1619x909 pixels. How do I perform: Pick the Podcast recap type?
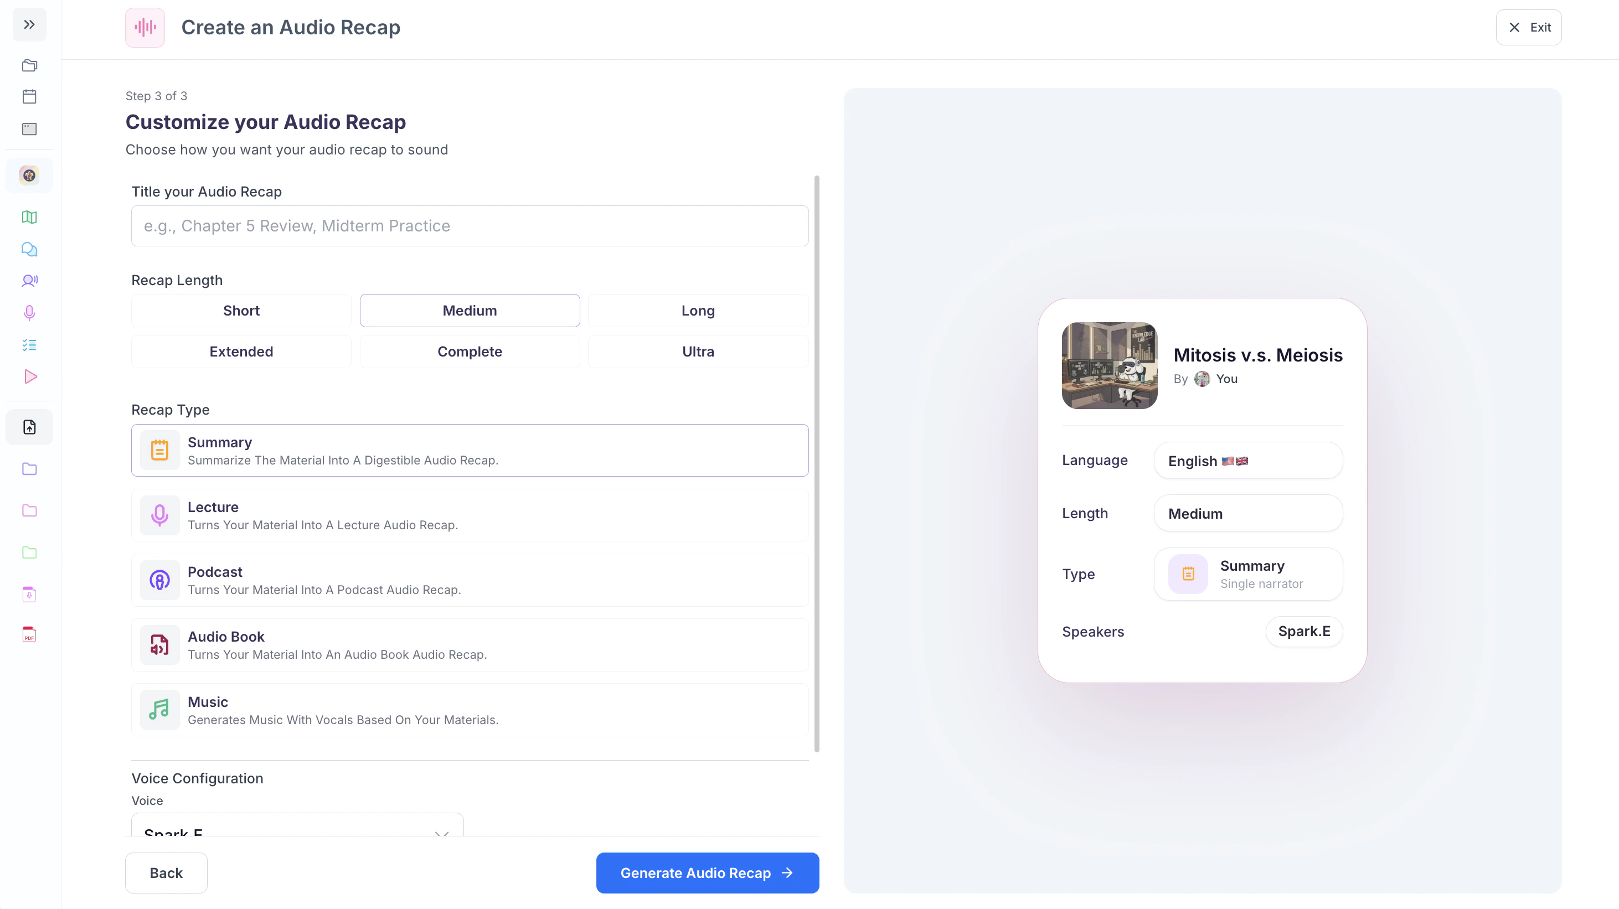(x=470, y=580)
